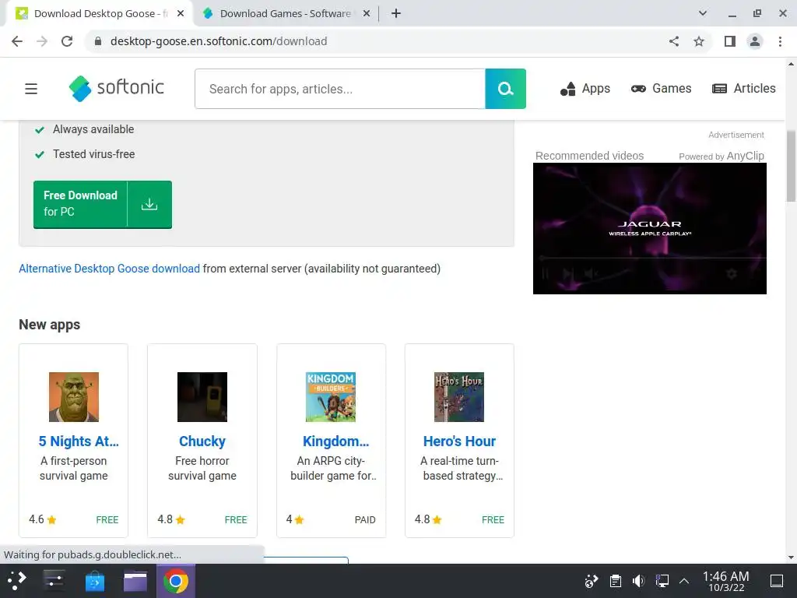This screenshot has height=598, width=797.
Task: Expand hidden system tray icons
Action: click(684, 581)
